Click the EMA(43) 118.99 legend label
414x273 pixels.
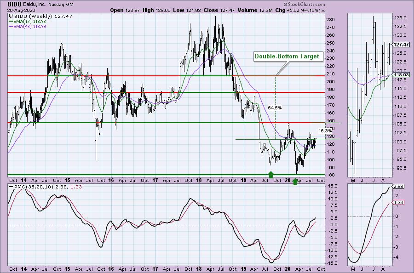pyautogui.click(x=29, y=26)
